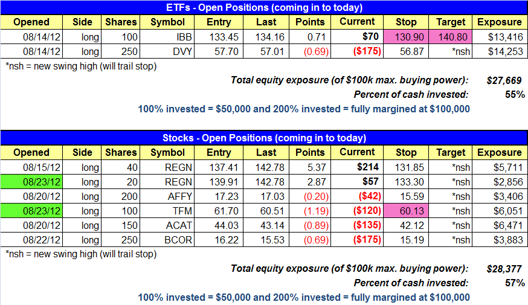The image size is (528, 305).
Task: Select the Exposure header in Stocks table
Action: coord(500,152)
